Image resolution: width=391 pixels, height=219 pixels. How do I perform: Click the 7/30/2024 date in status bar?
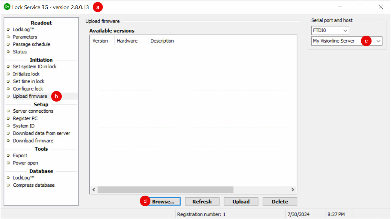click(x=298, y=215)
